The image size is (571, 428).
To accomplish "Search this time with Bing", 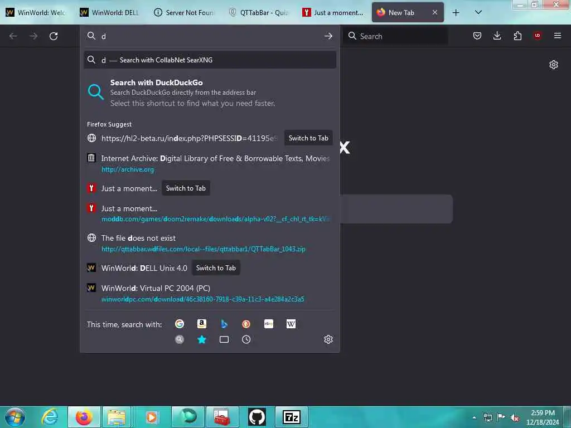I will (224, 324).
